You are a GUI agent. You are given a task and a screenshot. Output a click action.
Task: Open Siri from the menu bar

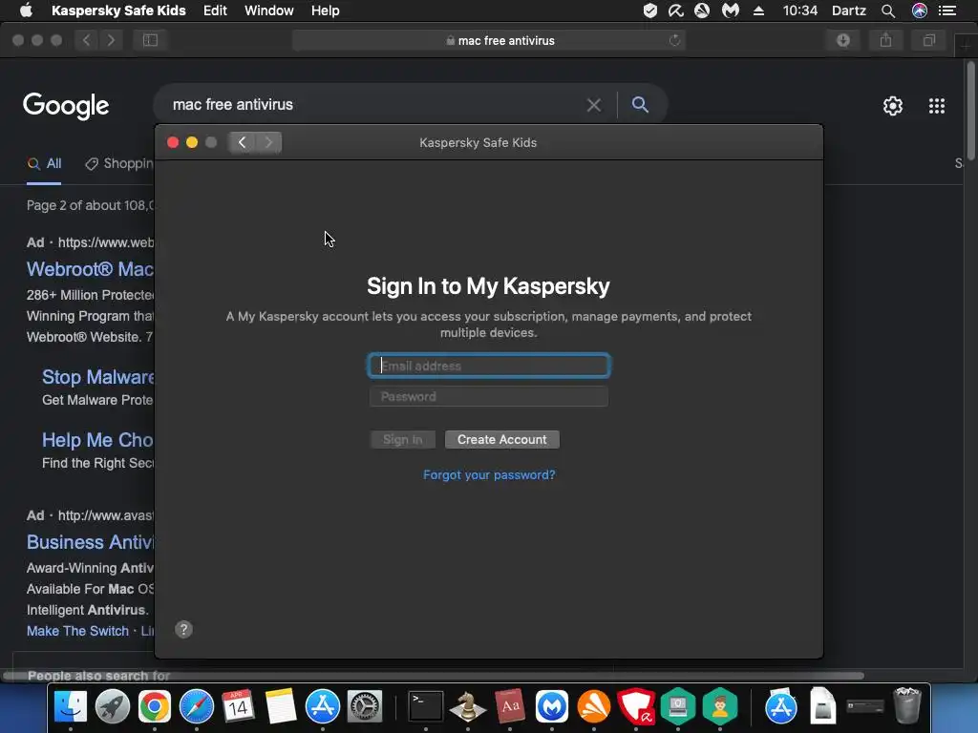point(920,10)
